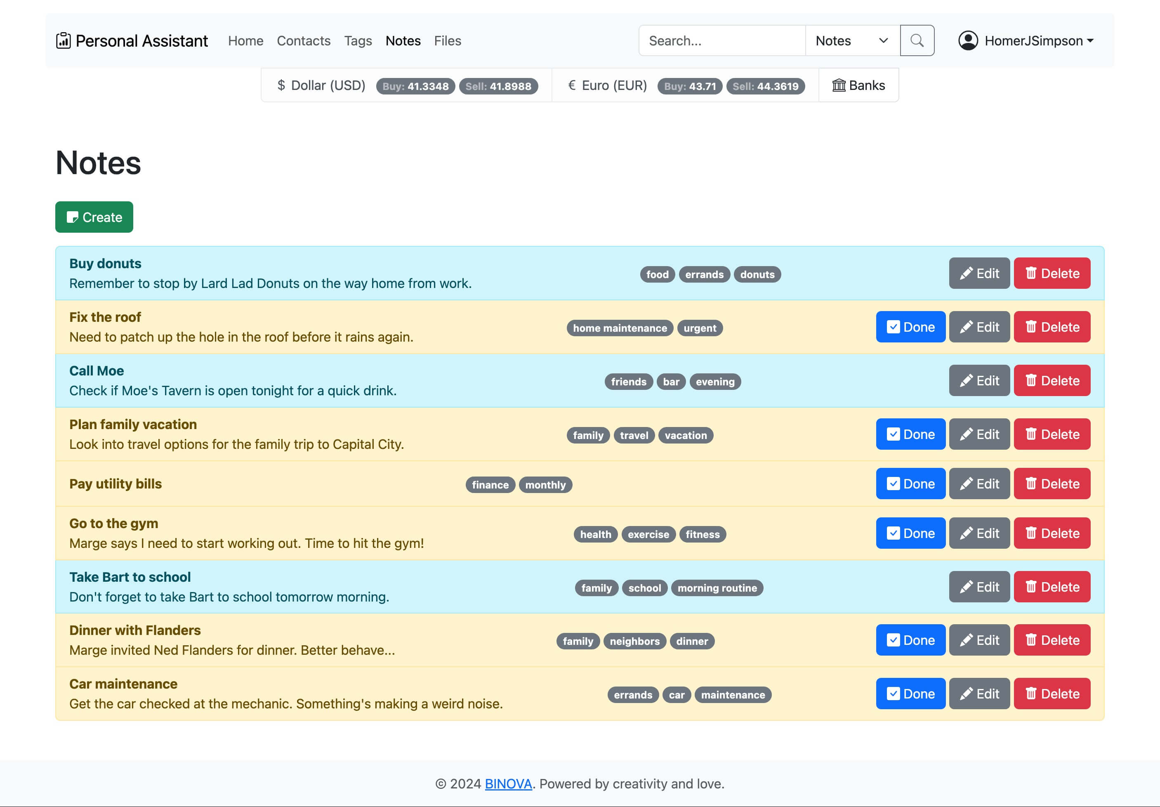Screen dimensions: 1160x807
Task: Mark Pay utility bills as Done
Action: tap(910, 484)
